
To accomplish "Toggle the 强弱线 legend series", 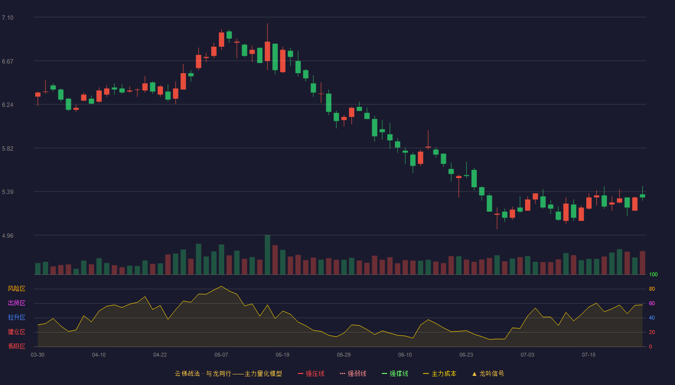I will 353,373.
